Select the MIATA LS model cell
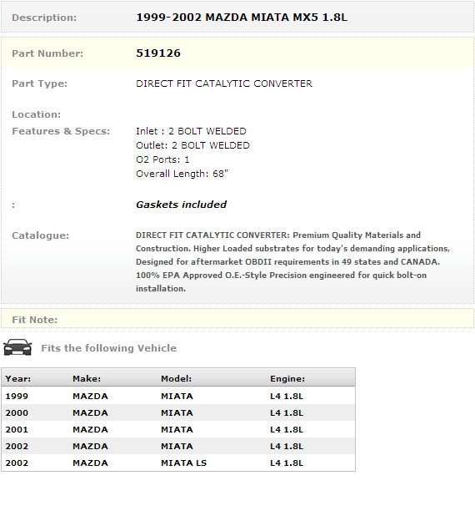 [184, 463]
